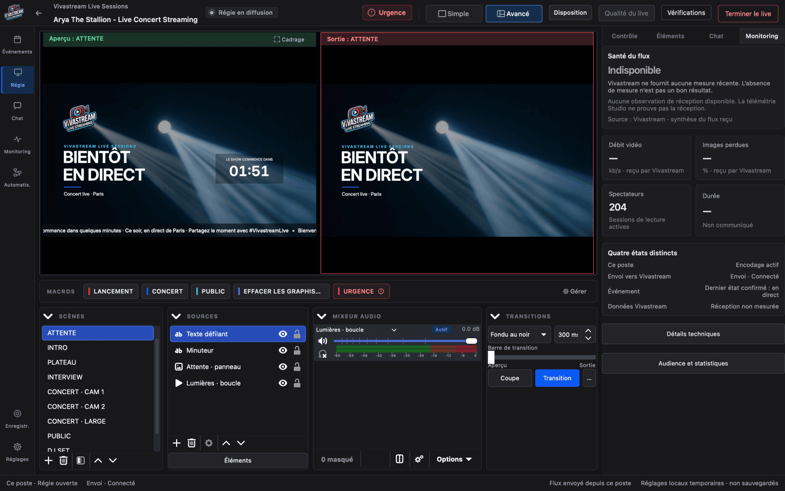The image size is (785, 491).
Task: Open source properties gear icon
Action: [209, 443]
